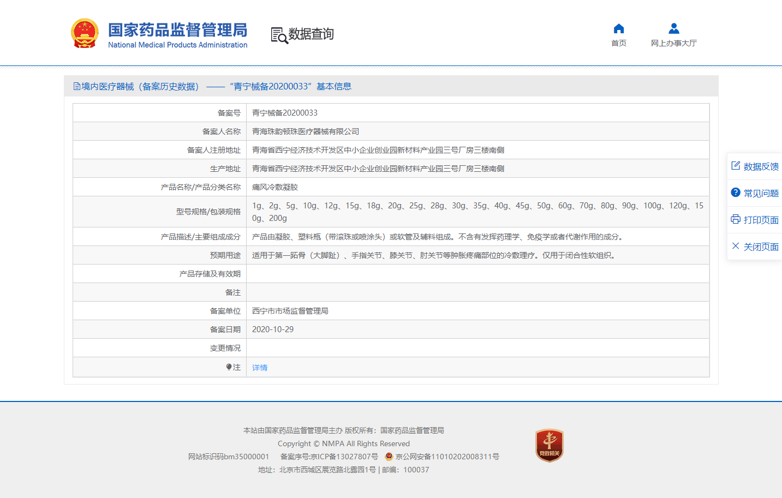Viewport: 782px width, 498px height.
Task: Click the 备案人注册地址 address value
Action: 378,150
